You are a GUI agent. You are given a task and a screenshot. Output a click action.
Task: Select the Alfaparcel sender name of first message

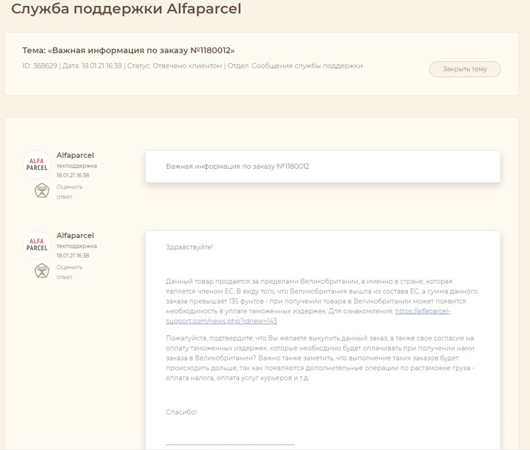pos(75,156)
